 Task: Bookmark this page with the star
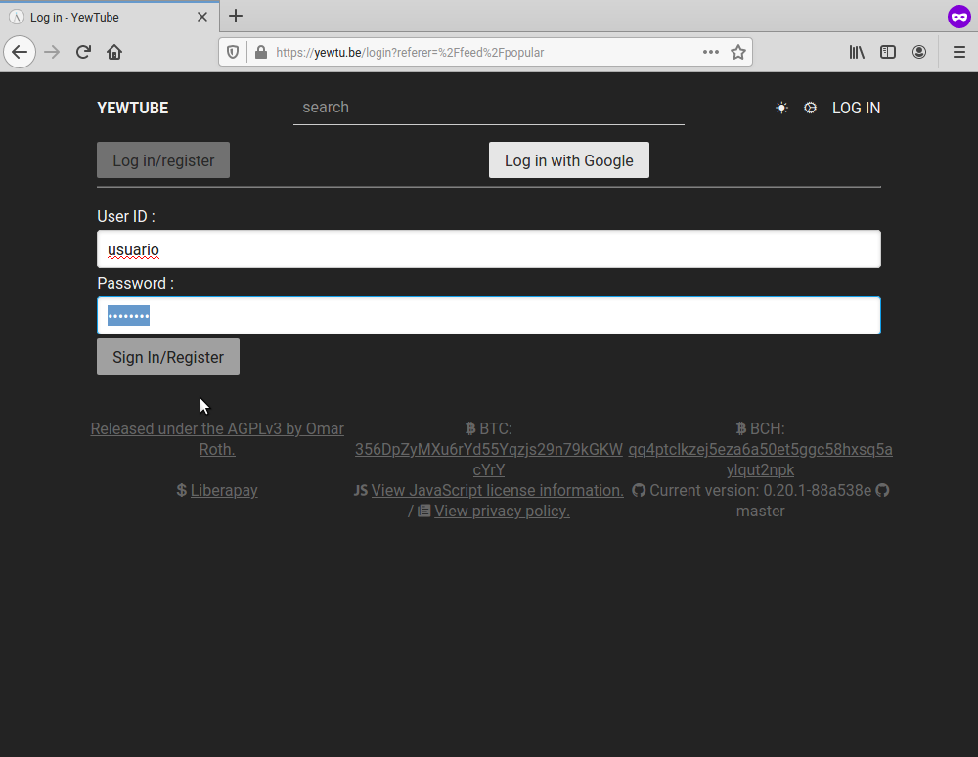(x=738, y=53)
